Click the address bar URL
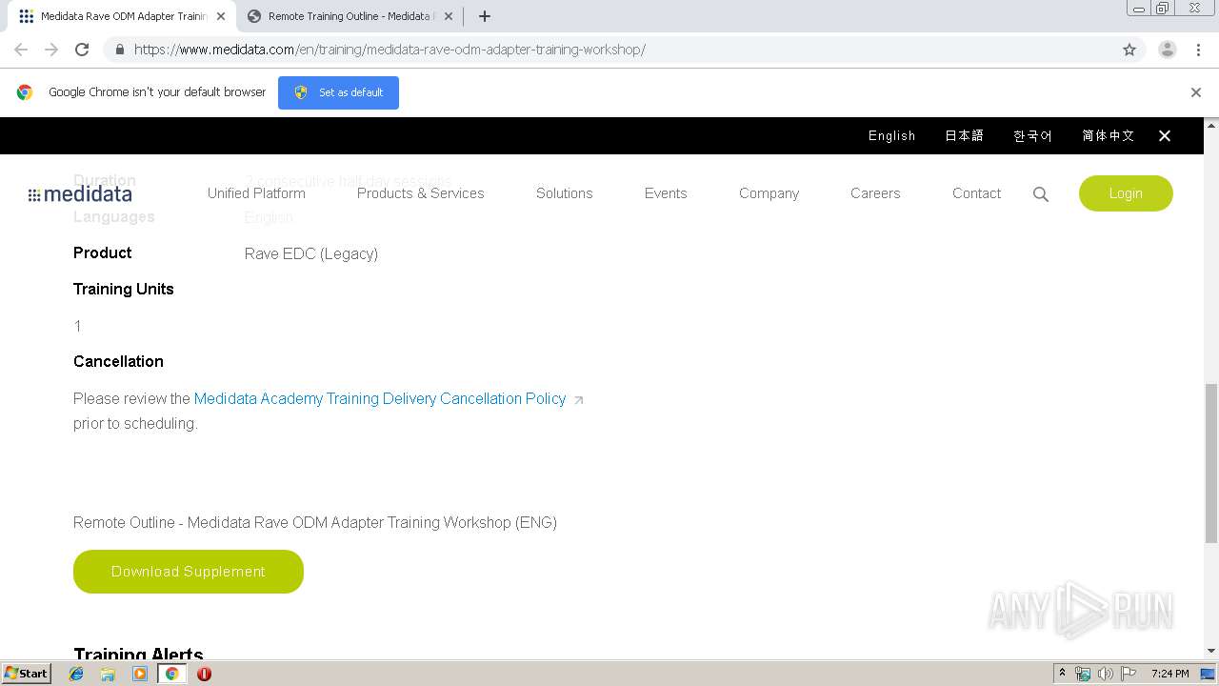The width and height of the screenshot is (1219, 686). click(390, 50)
